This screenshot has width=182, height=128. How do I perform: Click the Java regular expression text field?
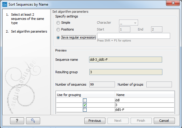[x=133, y=36]
